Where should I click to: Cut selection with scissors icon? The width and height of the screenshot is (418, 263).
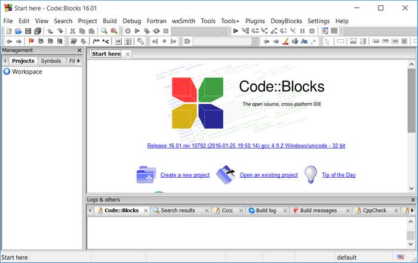pyautogui.click(x=72, y=31)
